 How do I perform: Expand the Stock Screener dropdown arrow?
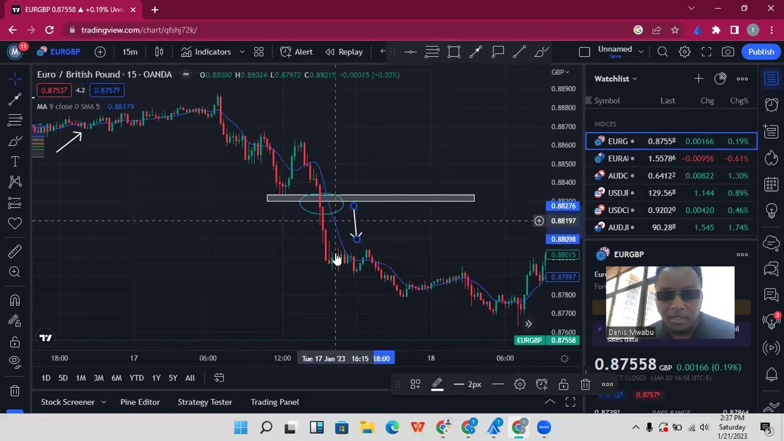[x=104, y=402]
